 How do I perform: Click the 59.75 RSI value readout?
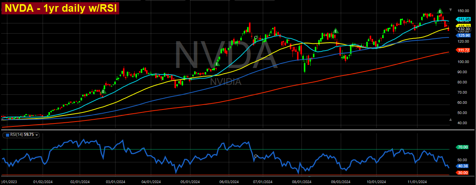tap(29, 135)
